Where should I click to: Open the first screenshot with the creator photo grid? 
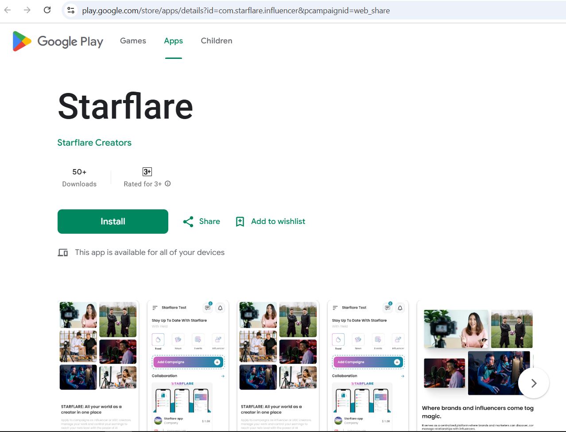(98, 366)
